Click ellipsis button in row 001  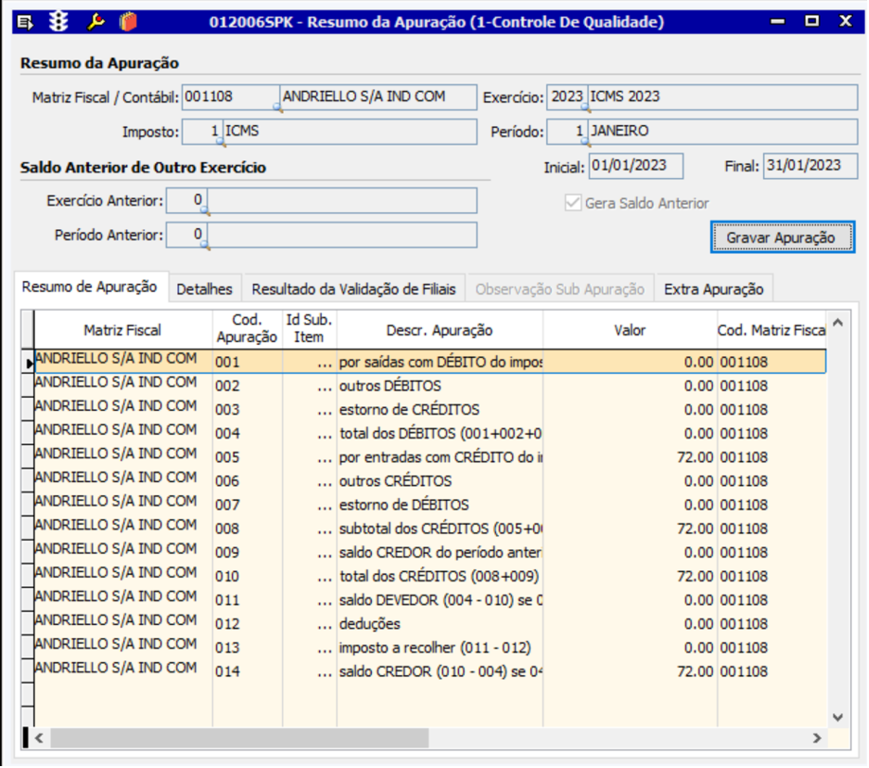[x=325, y=363]
